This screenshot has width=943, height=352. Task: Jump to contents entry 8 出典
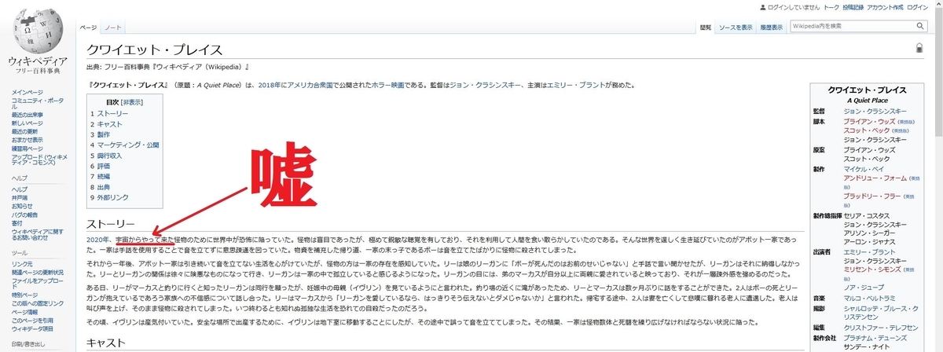coord(101,188)
